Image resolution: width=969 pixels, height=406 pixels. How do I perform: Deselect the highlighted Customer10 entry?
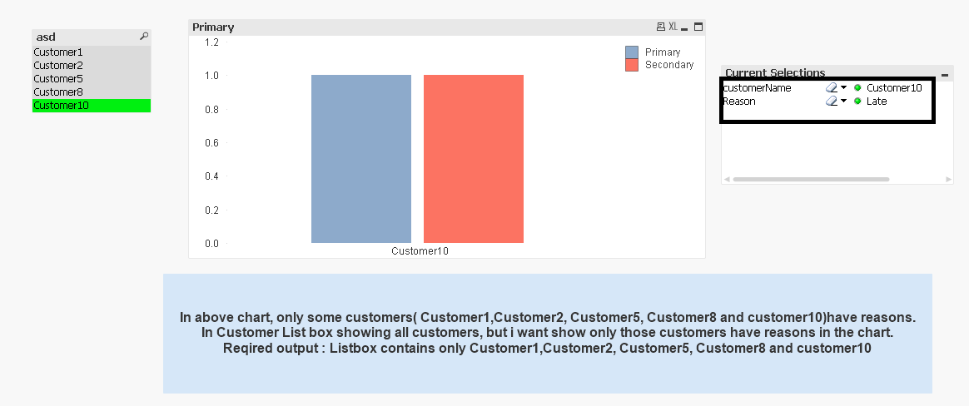pos(61,106)
